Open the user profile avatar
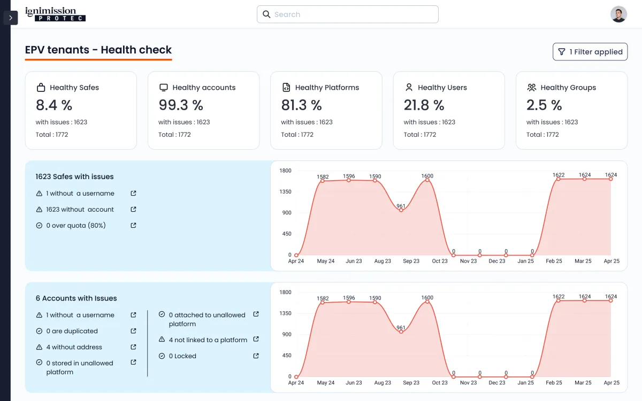The image size is (642, 401). tap(618, 14)
